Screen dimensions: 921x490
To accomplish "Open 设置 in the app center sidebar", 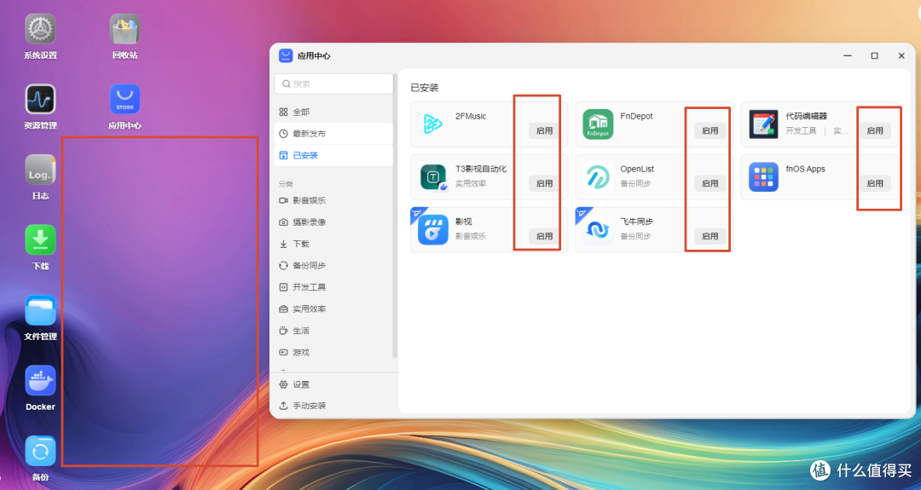I will point(333,385).
